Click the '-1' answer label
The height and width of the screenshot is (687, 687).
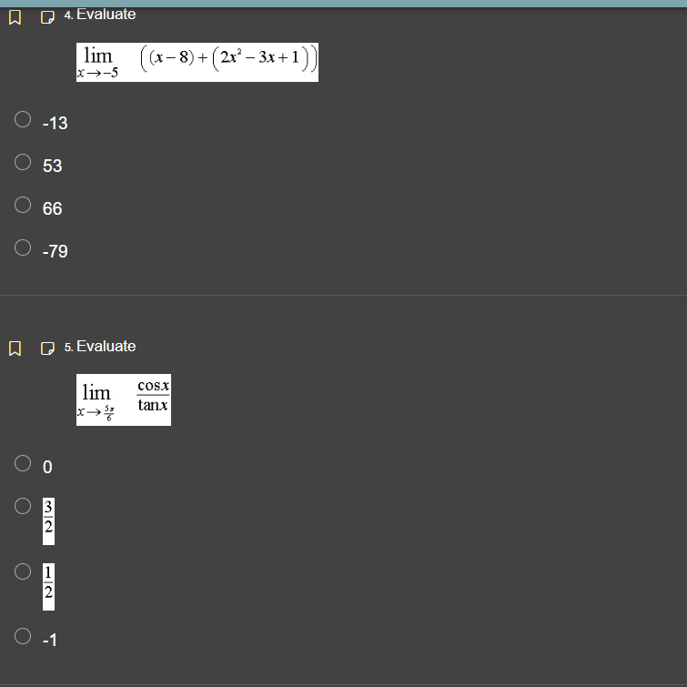click(50, 640)
